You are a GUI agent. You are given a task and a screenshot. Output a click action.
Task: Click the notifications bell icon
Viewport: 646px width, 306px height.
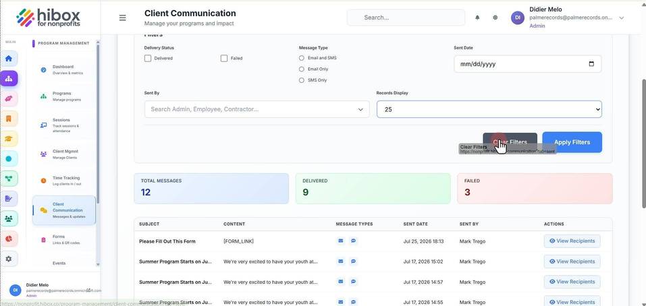pyautogui.click(x=477, y=18)
